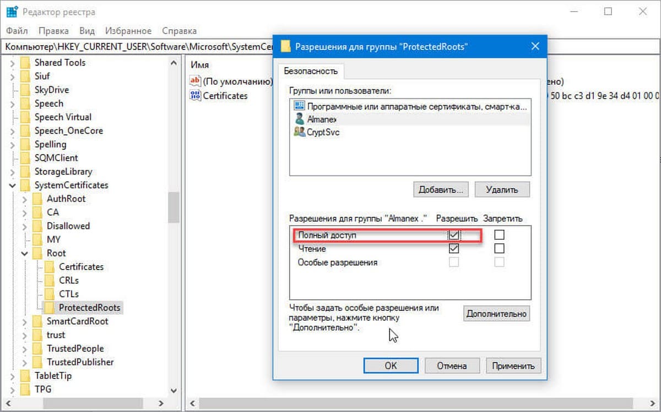Click the Spelling folder icon
This screenshot has width=661, height=412.
click(x=25, y=144)
